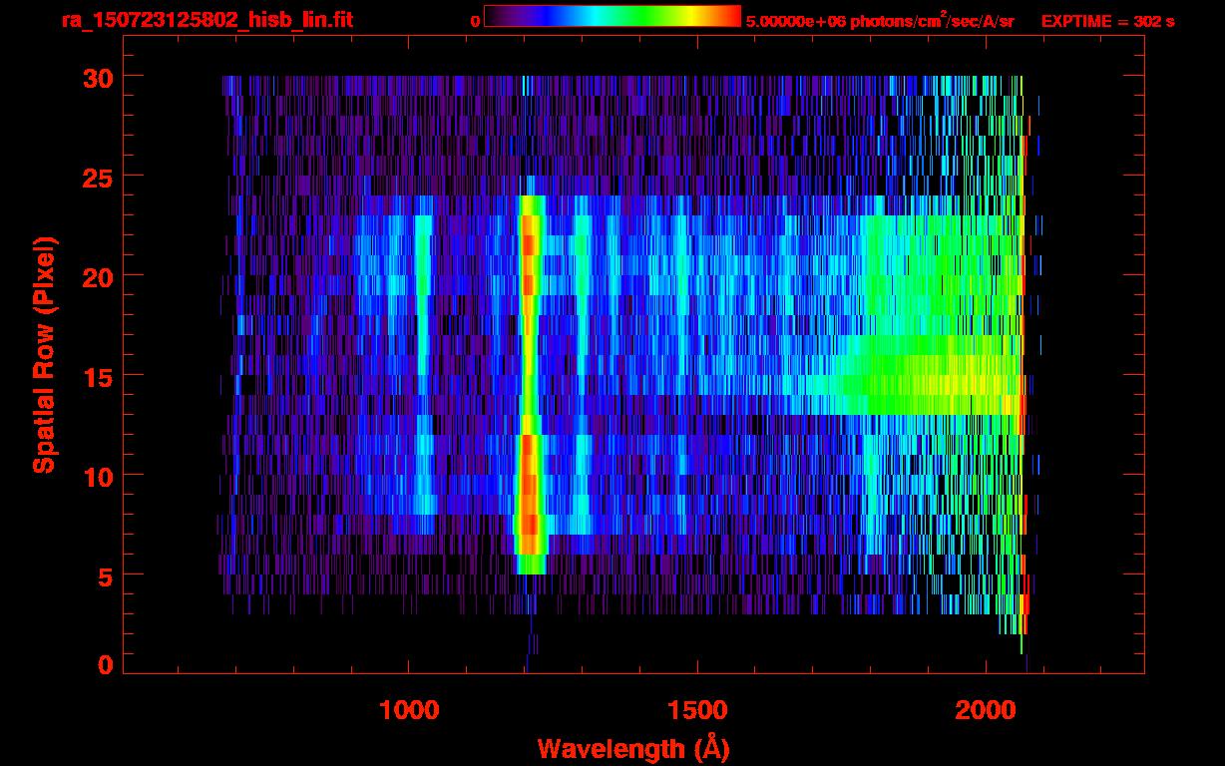
Task: Click the file name ra_150723125802_hisb_lin.fit
Action: pos(205,20)
